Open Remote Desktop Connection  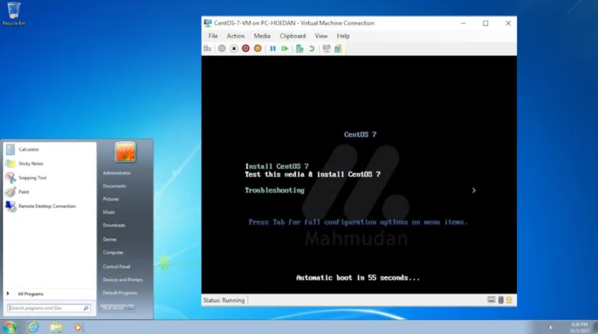point(50,206)
